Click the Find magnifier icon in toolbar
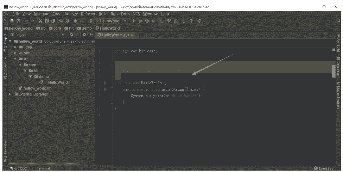The width and height of the screenshot is (343, 172). (61, 21)
